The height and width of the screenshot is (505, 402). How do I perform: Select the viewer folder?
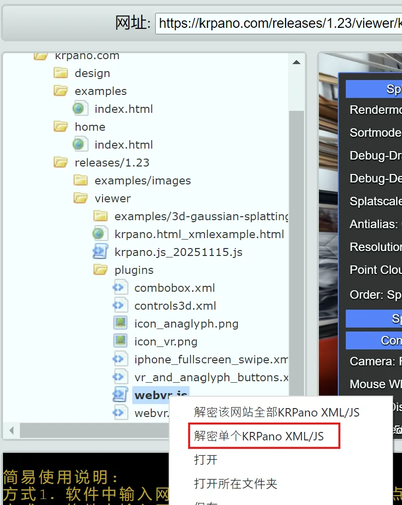coord(113,199)
